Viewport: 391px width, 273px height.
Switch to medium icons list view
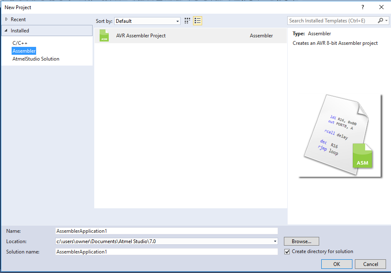coord(198,21)
